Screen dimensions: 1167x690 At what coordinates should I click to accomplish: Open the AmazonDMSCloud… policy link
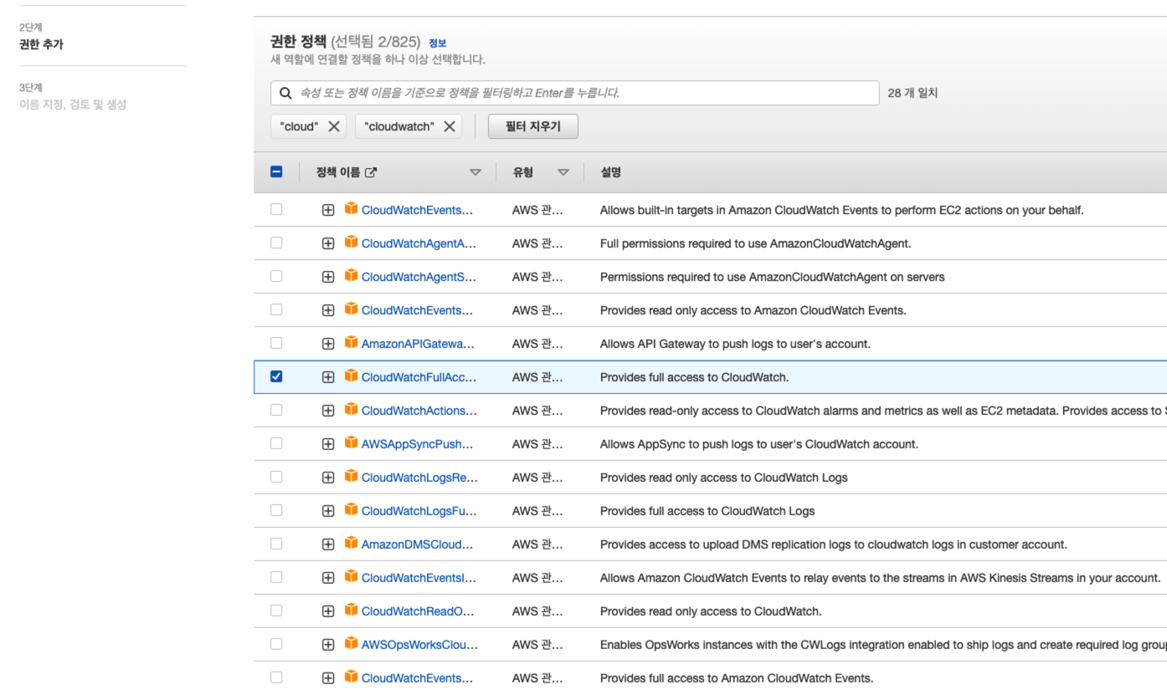pyautogui.click(x=417, y=544)
